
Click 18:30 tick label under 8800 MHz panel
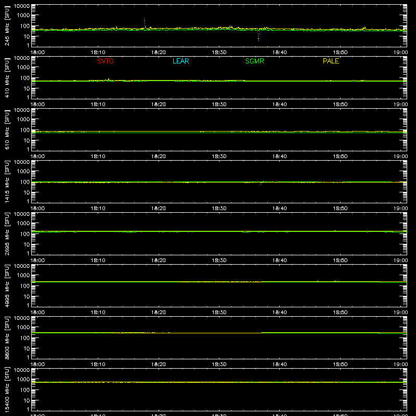pos(219,365)
